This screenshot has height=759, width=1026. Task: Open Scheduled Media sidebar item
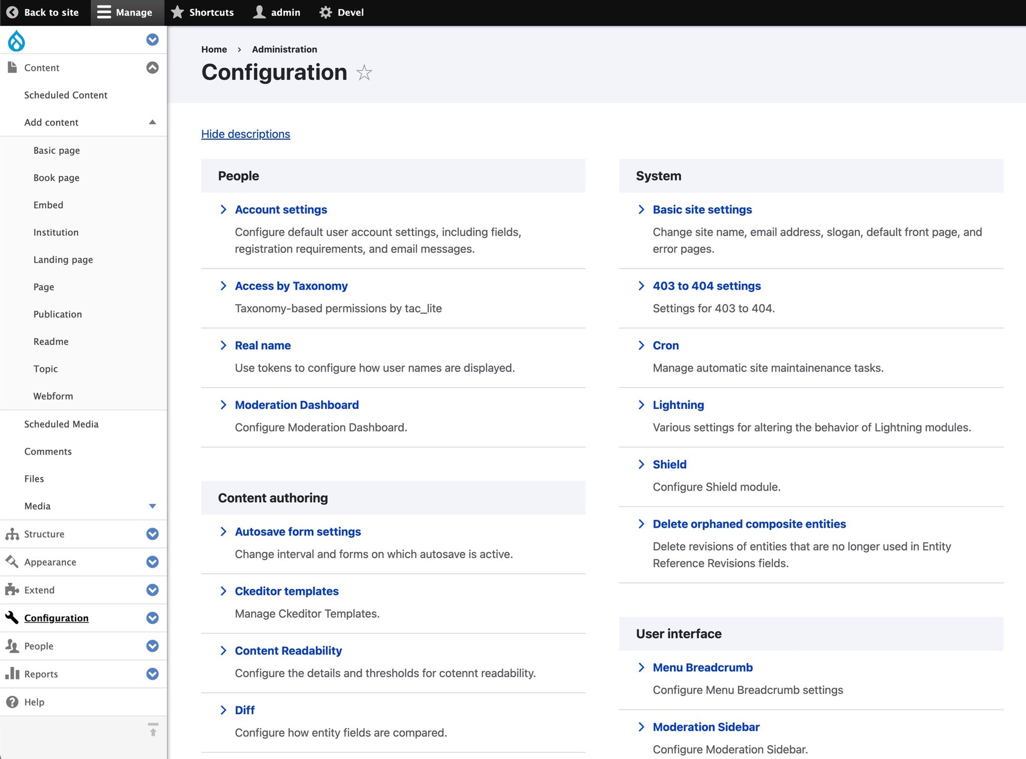[x=61, y=424]
